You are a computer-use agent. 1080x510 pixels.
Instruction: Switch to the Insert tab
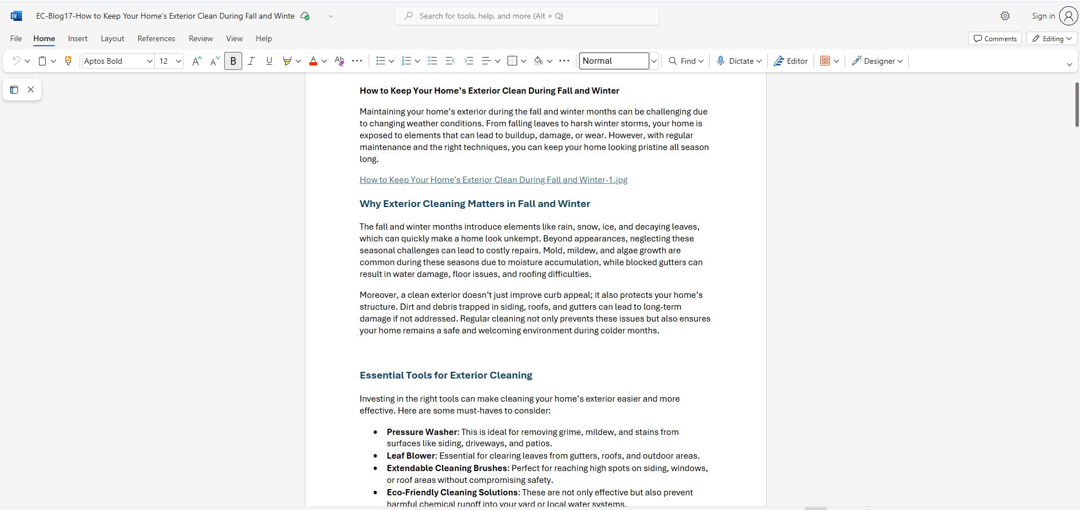pos(78,38)
